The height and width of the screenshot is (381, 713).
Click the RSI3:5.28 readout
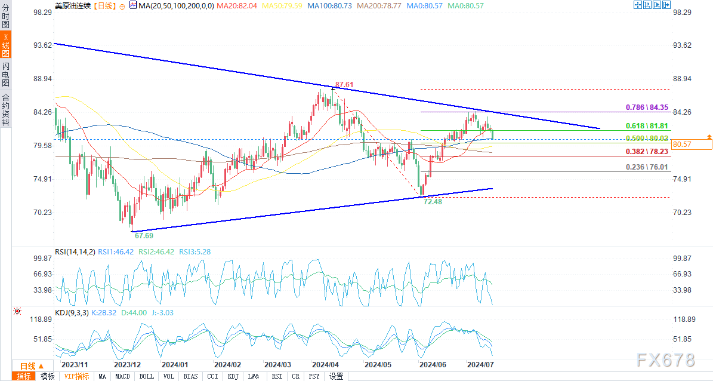click(194, 252)
